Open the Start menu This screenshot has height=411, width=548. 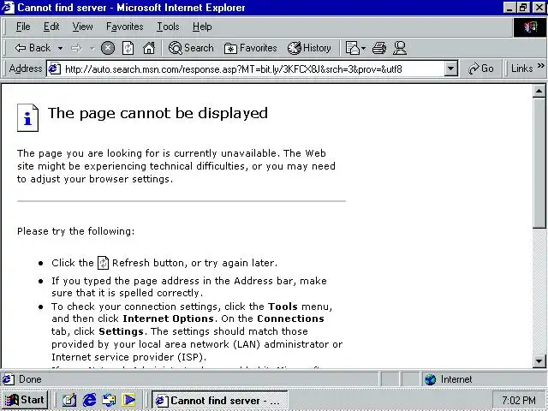click(24, 400)
